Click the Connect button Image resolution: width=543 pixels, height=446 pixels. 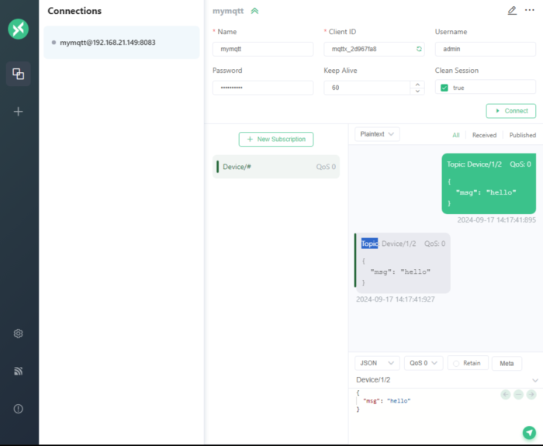tap(510, 111)
